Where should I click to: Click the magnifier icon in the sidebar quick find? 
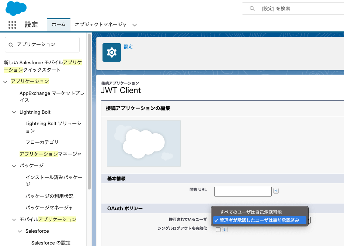(x=11, y=44)
